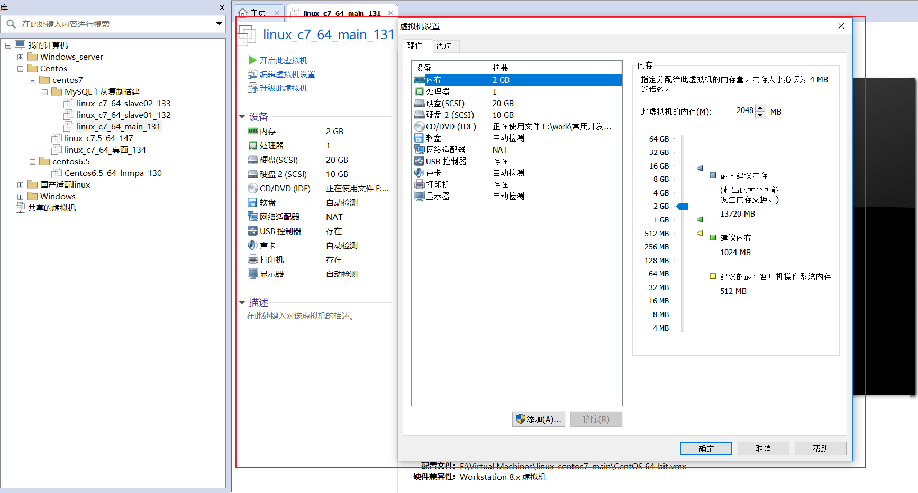The height and width of the screenshot is (493, 918).
Task: Open the library search dropdown arrow
Action: (x=219, y=24)
